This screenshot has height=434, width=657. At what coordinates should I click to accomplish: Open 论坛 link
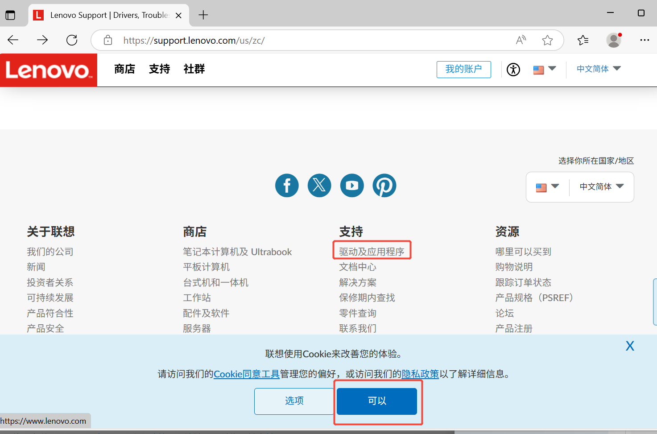(504, 313)
